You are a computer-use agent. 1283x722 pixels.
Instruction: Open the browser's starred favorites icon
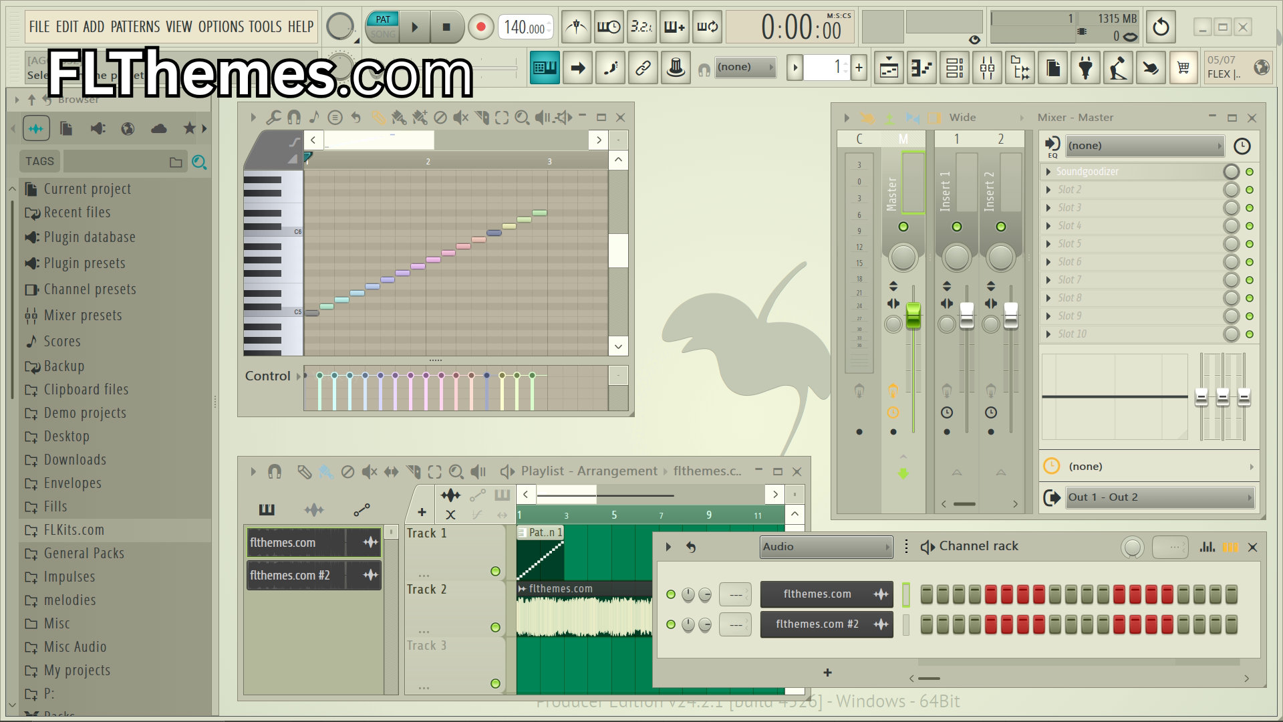coord(190,128)
